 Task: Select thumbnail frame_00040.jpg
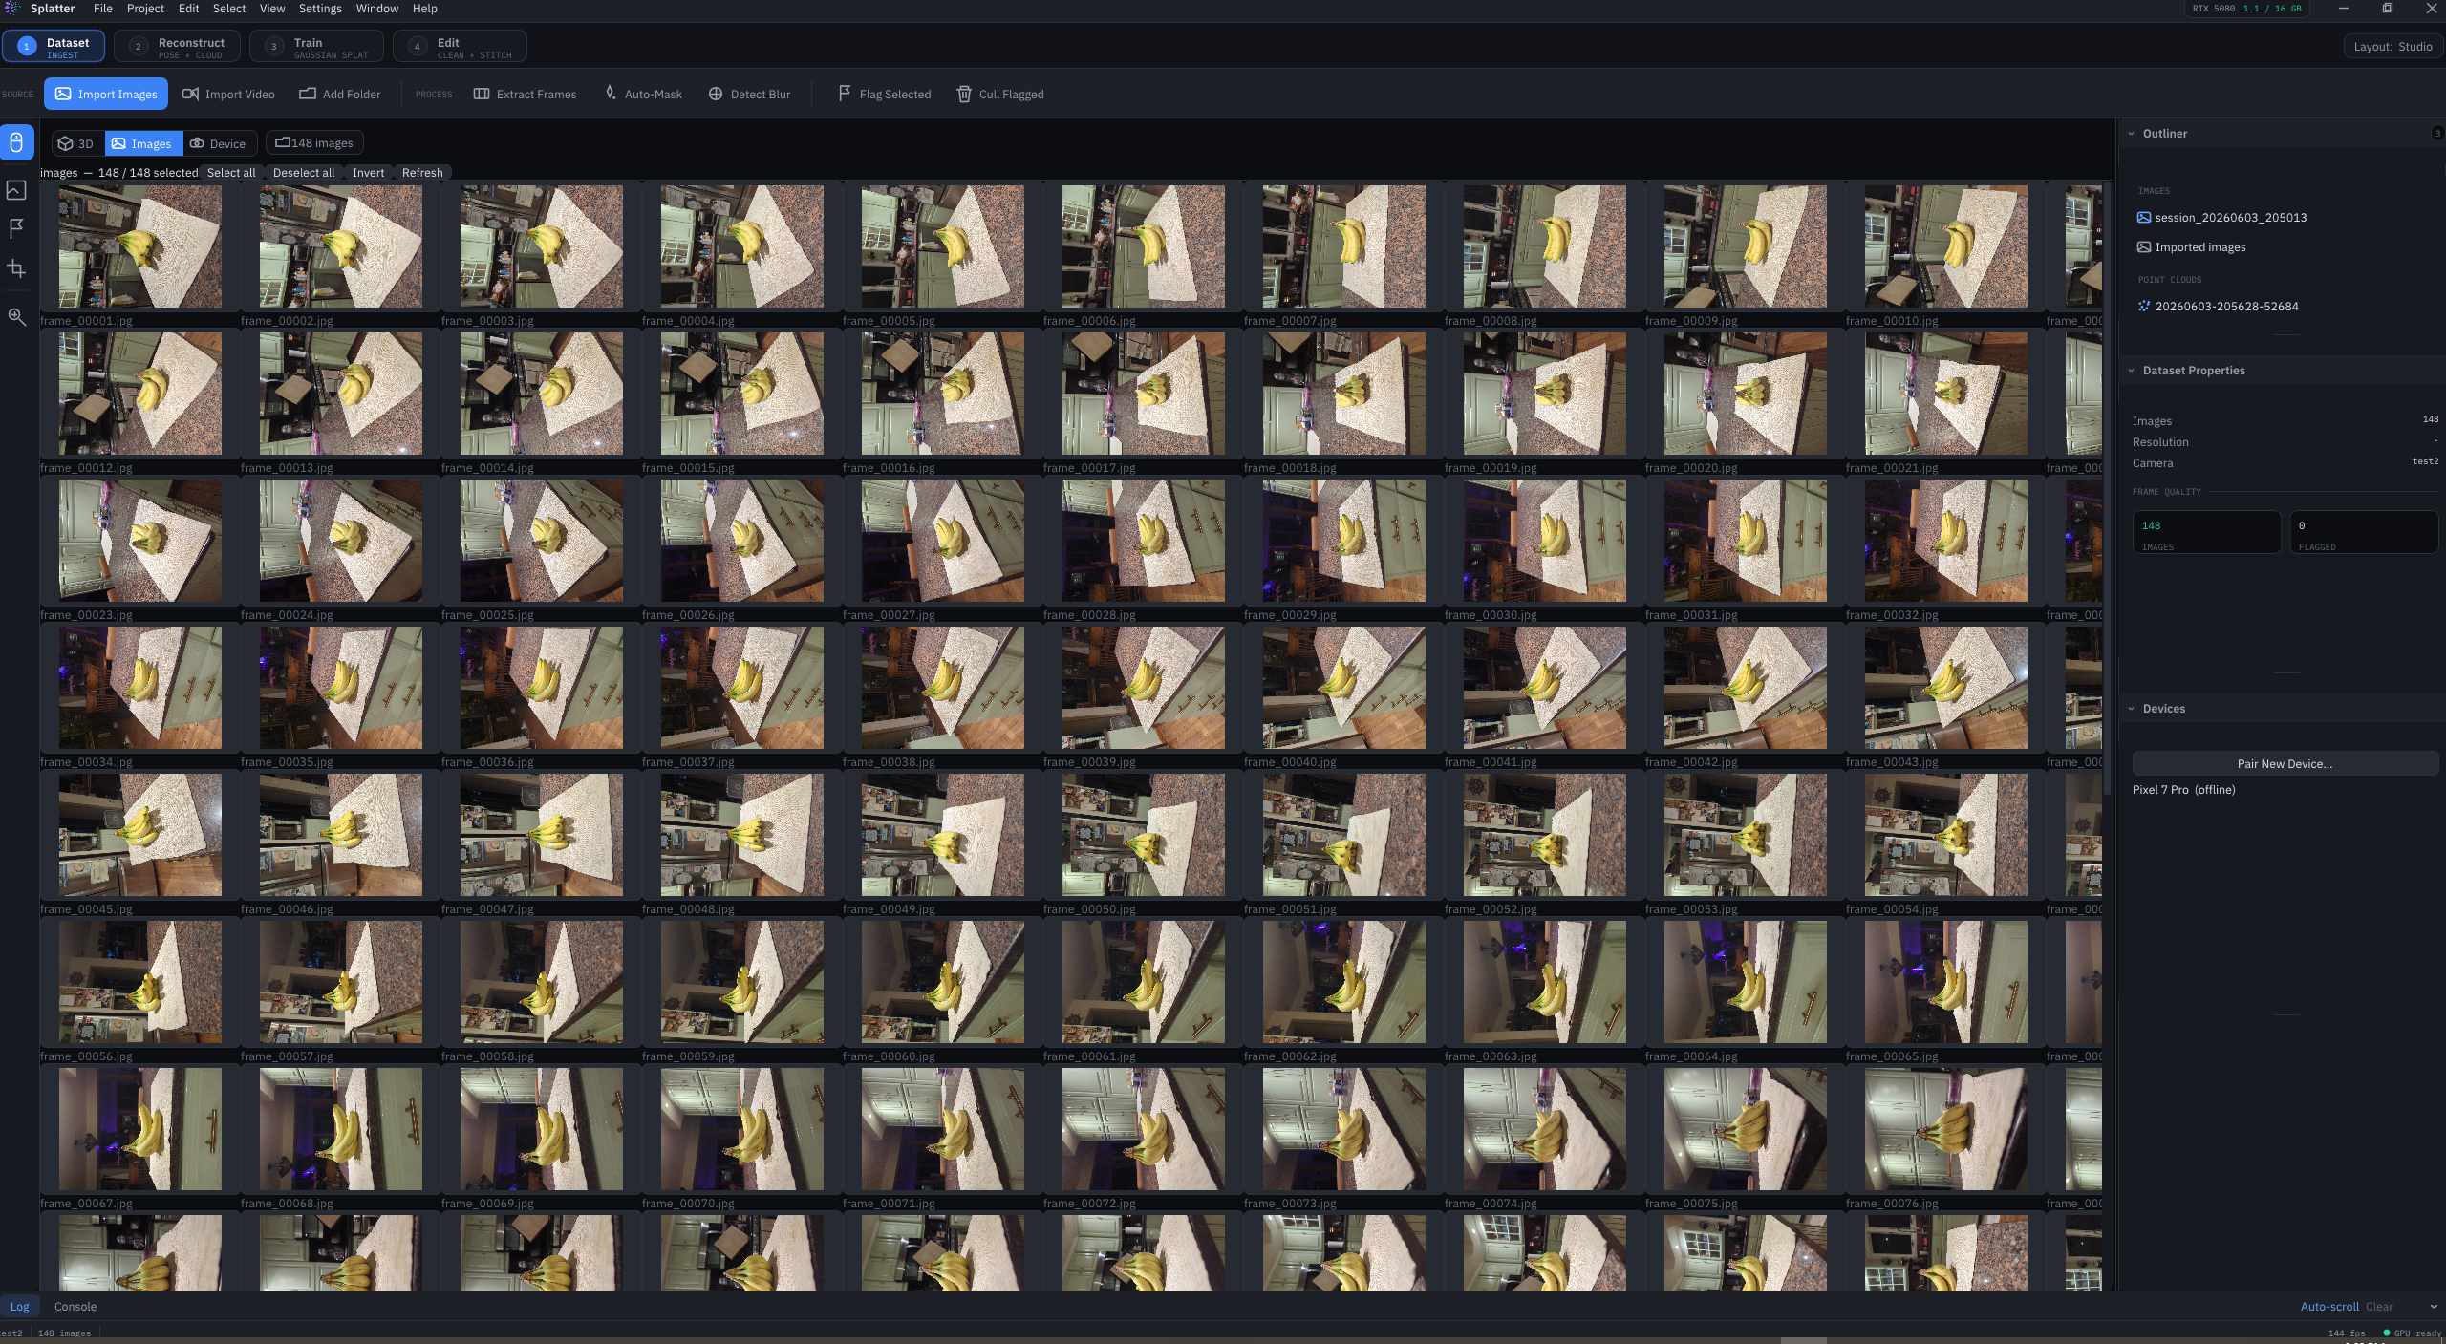point(1344,688)
